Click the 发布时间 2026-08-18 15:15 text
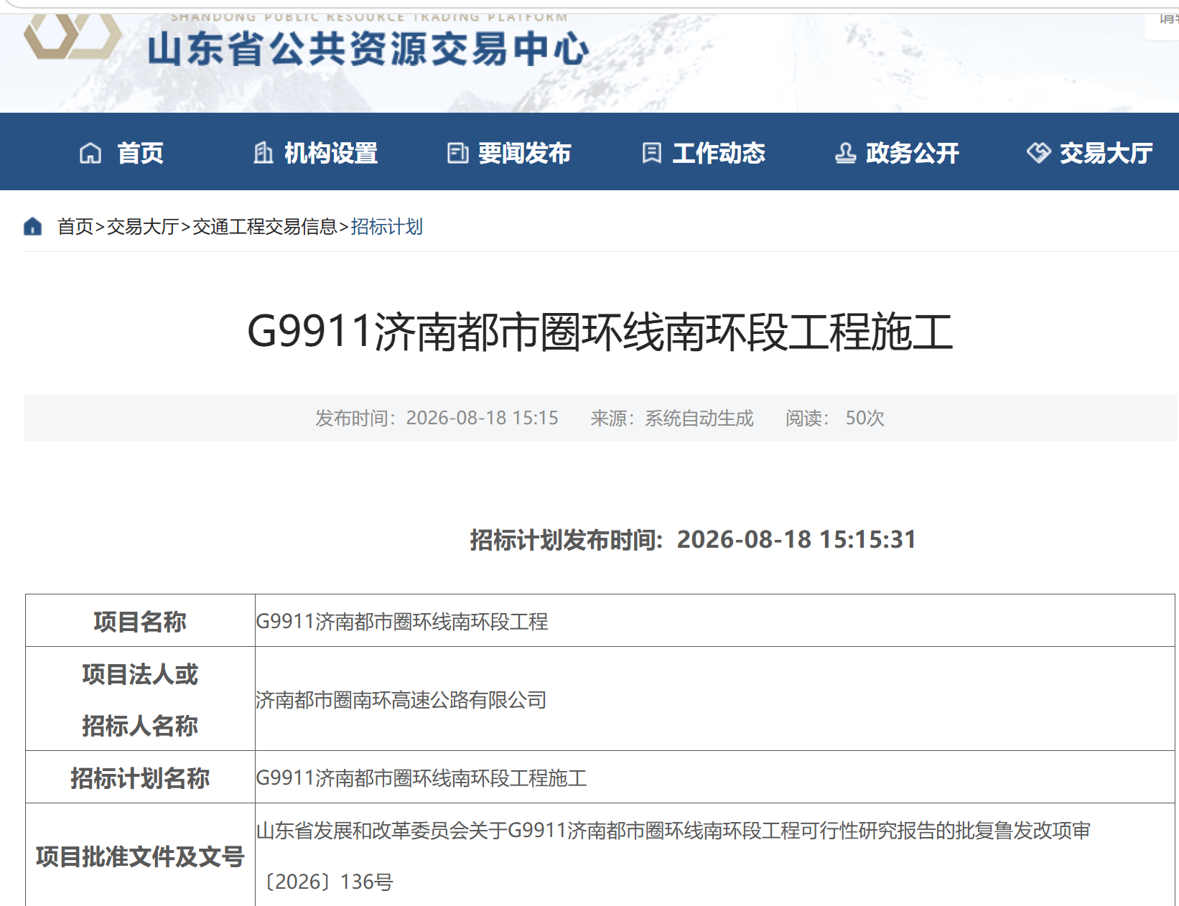Viewport: 1179px width, 906px height. (x=437, y=418)
